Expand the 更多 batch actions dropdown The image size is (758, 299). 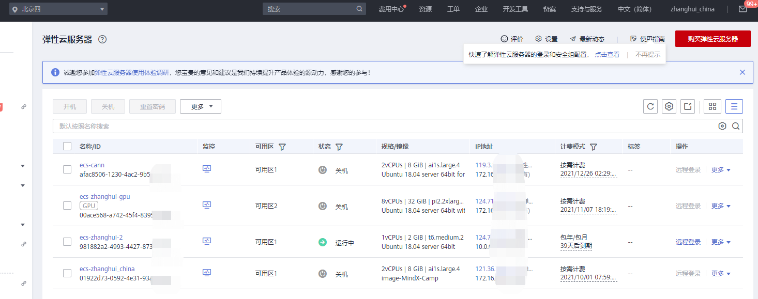(201, 106)
